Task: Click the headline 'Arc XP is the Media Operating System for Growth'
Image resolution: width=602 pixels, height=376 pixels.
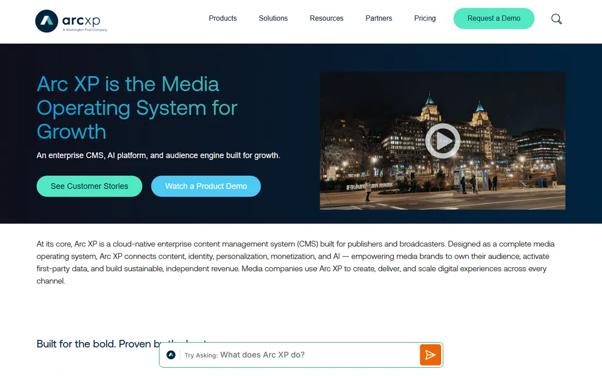Action: (x=137, y=108)
